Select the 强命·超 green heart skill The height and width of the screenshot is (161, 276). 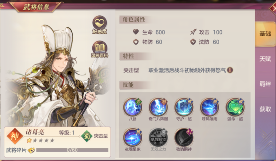[235, 107]
